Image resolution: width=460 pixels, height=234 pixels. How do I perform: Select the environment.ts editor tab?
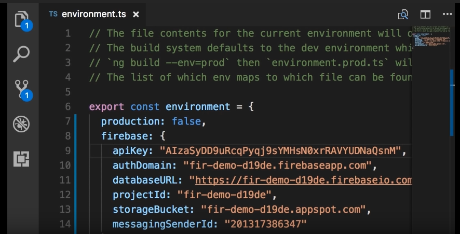93,15
